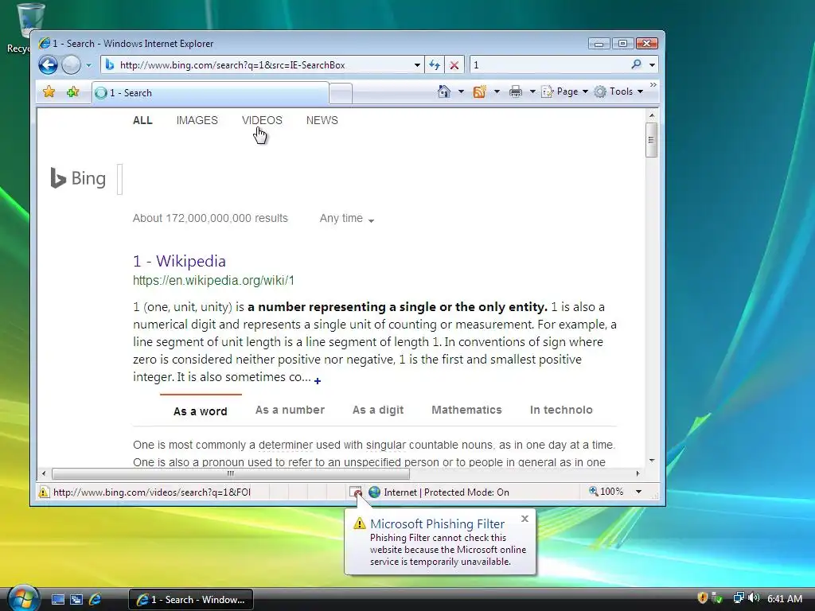The height and width of the screenshot is (611, 815).
Task: Click the 100% zoom level button
Action: [x=606, y=492]
